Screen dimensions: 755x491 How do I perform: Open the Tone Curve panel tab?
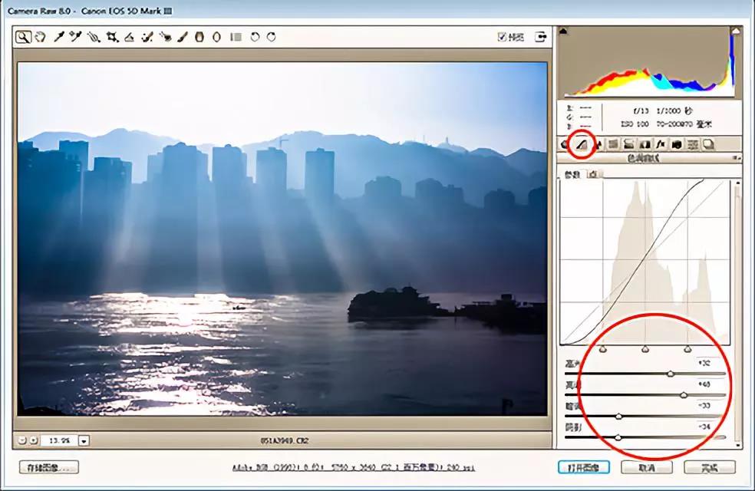582,144
